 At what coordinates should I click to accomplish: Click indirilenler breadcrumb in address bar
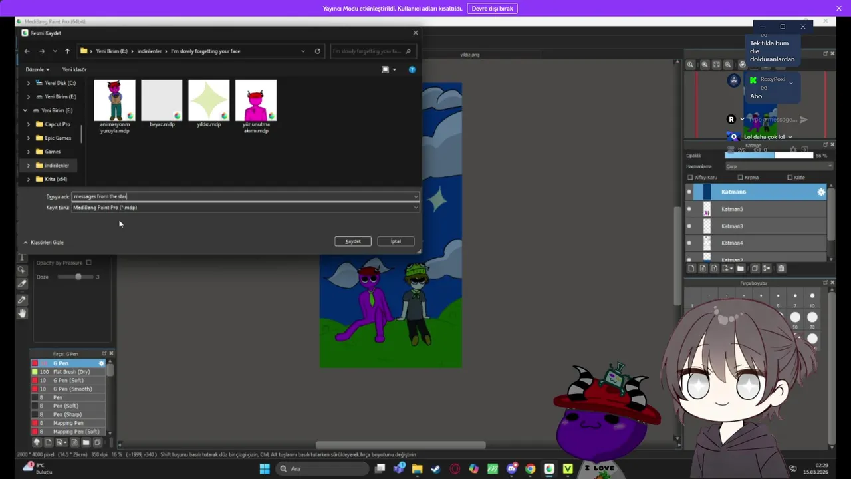point(149,51)
